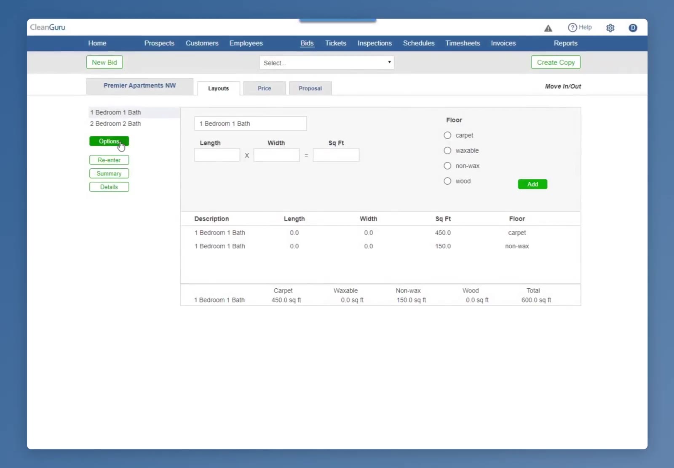Click the Width input field

point(277,155)
